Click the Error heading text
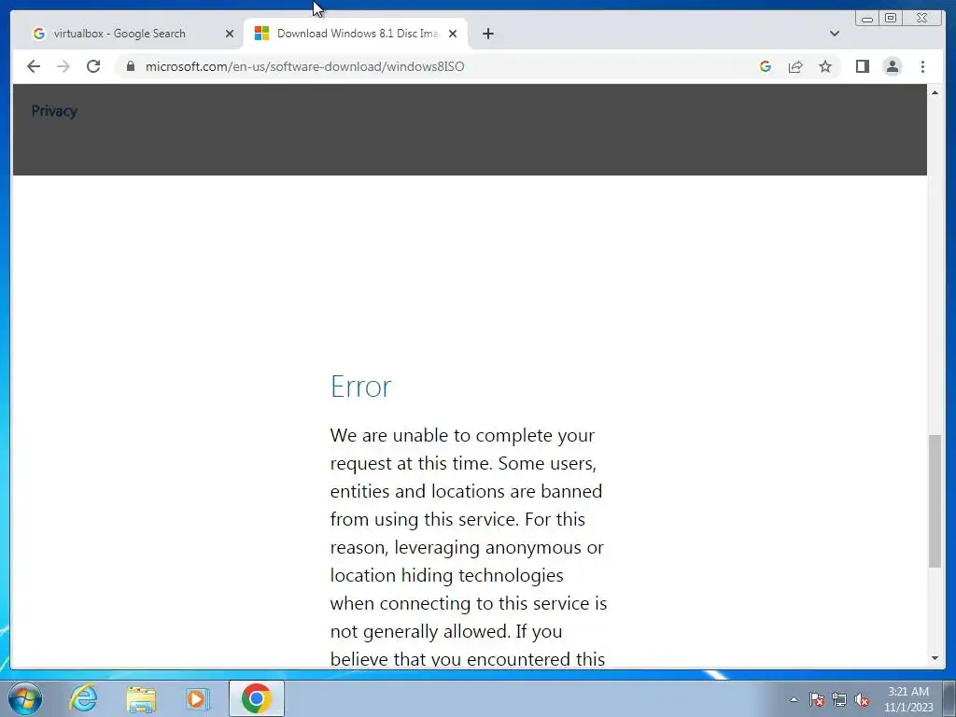 coord(361,387)
